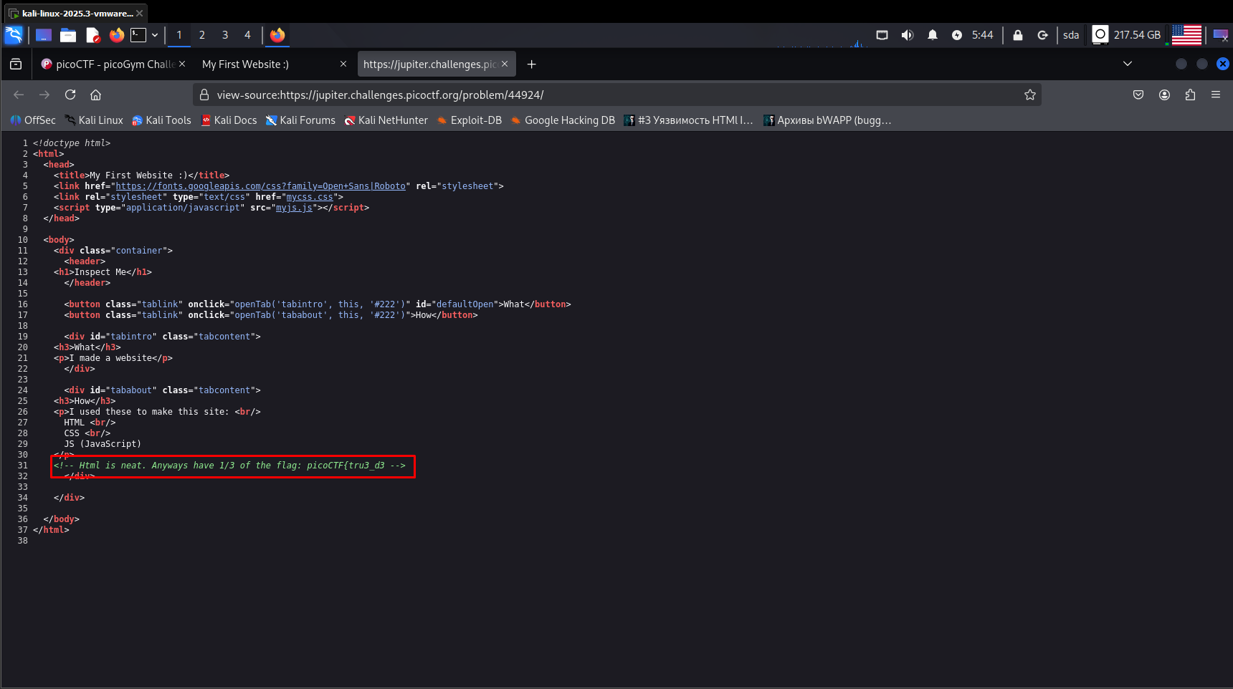The width and height of the screenshot is (1233, 689).
Task: Click the volume icon in system panel
Action: click(907, 35)
